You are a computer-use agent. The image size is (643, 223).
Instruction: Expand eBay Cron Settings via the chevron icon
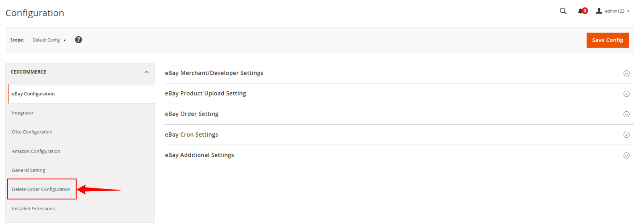click(626, 135)
